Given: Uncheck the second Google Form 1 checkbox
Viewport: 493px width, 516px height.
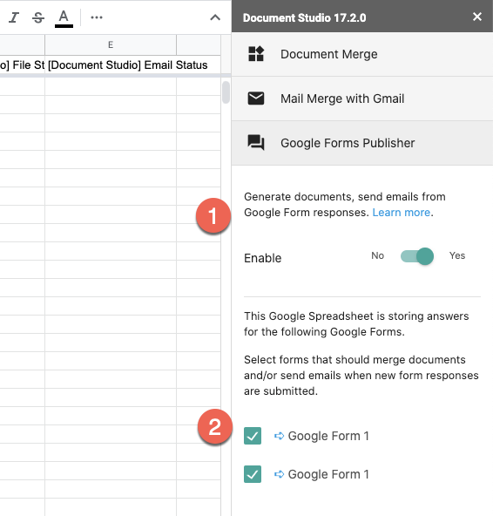Looking at the screenshot, I should (x=253, y=474).
